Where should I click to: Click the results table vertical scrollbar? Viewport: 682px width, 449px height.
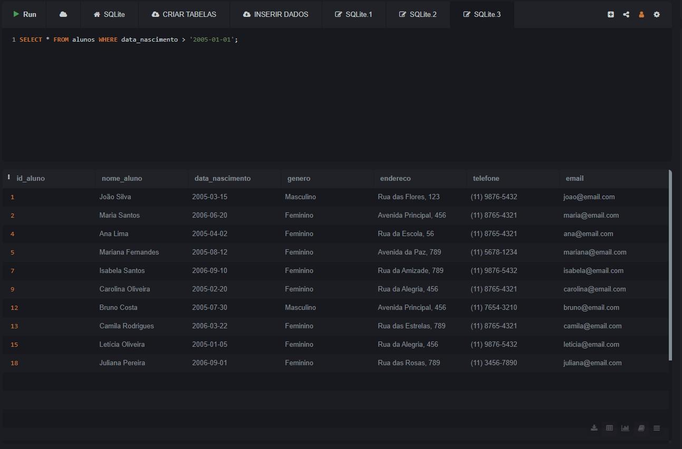pos(670,265)
